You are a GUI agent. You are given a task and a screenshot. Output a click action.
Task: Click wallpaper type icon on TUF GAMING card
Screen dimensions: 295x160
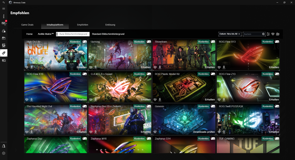[x=277, y=138]
